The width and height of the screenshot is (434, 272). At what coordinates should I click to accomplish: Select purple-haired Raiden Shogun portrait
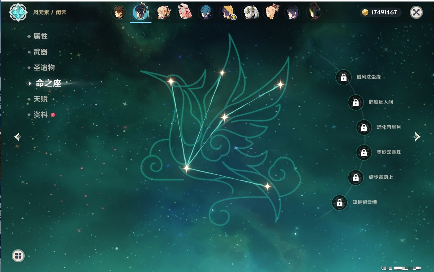click(x=292, y=12)
